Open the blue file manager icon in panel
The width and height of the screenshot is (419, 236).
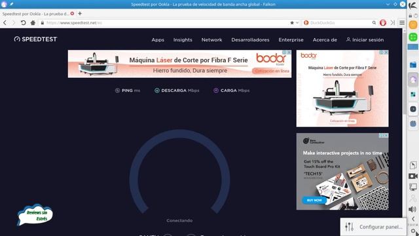[413, 64]
